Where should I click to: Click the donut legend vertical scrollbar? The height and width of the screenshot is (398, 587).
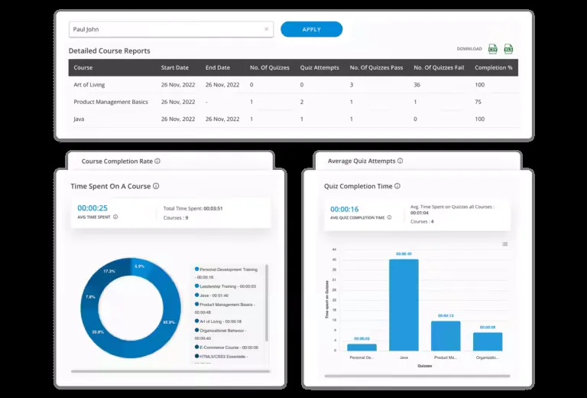click(267, 303)
